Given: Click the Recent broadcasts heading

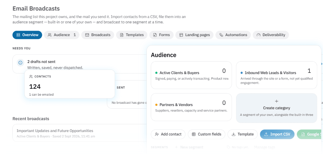Looking at the screenshot, I should tap(31, 119).
